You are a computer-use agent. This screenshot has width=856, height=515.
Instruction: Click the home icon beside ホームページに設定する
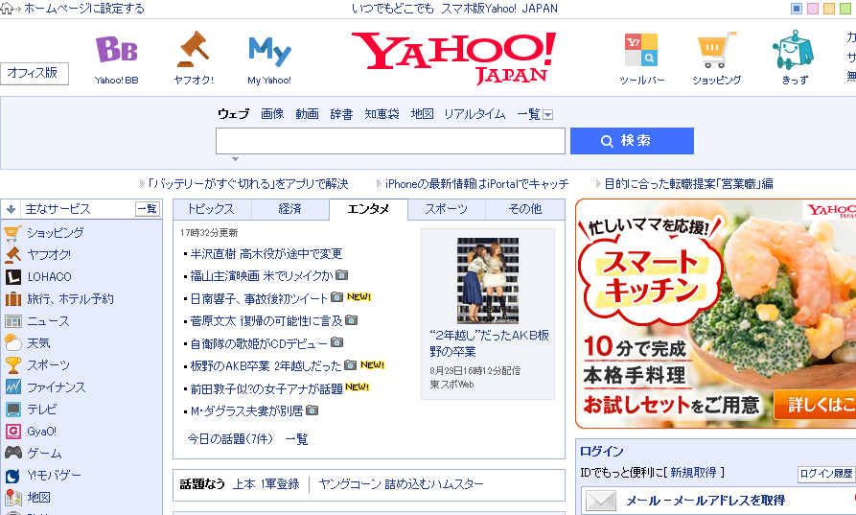click(x=7, y=9)
